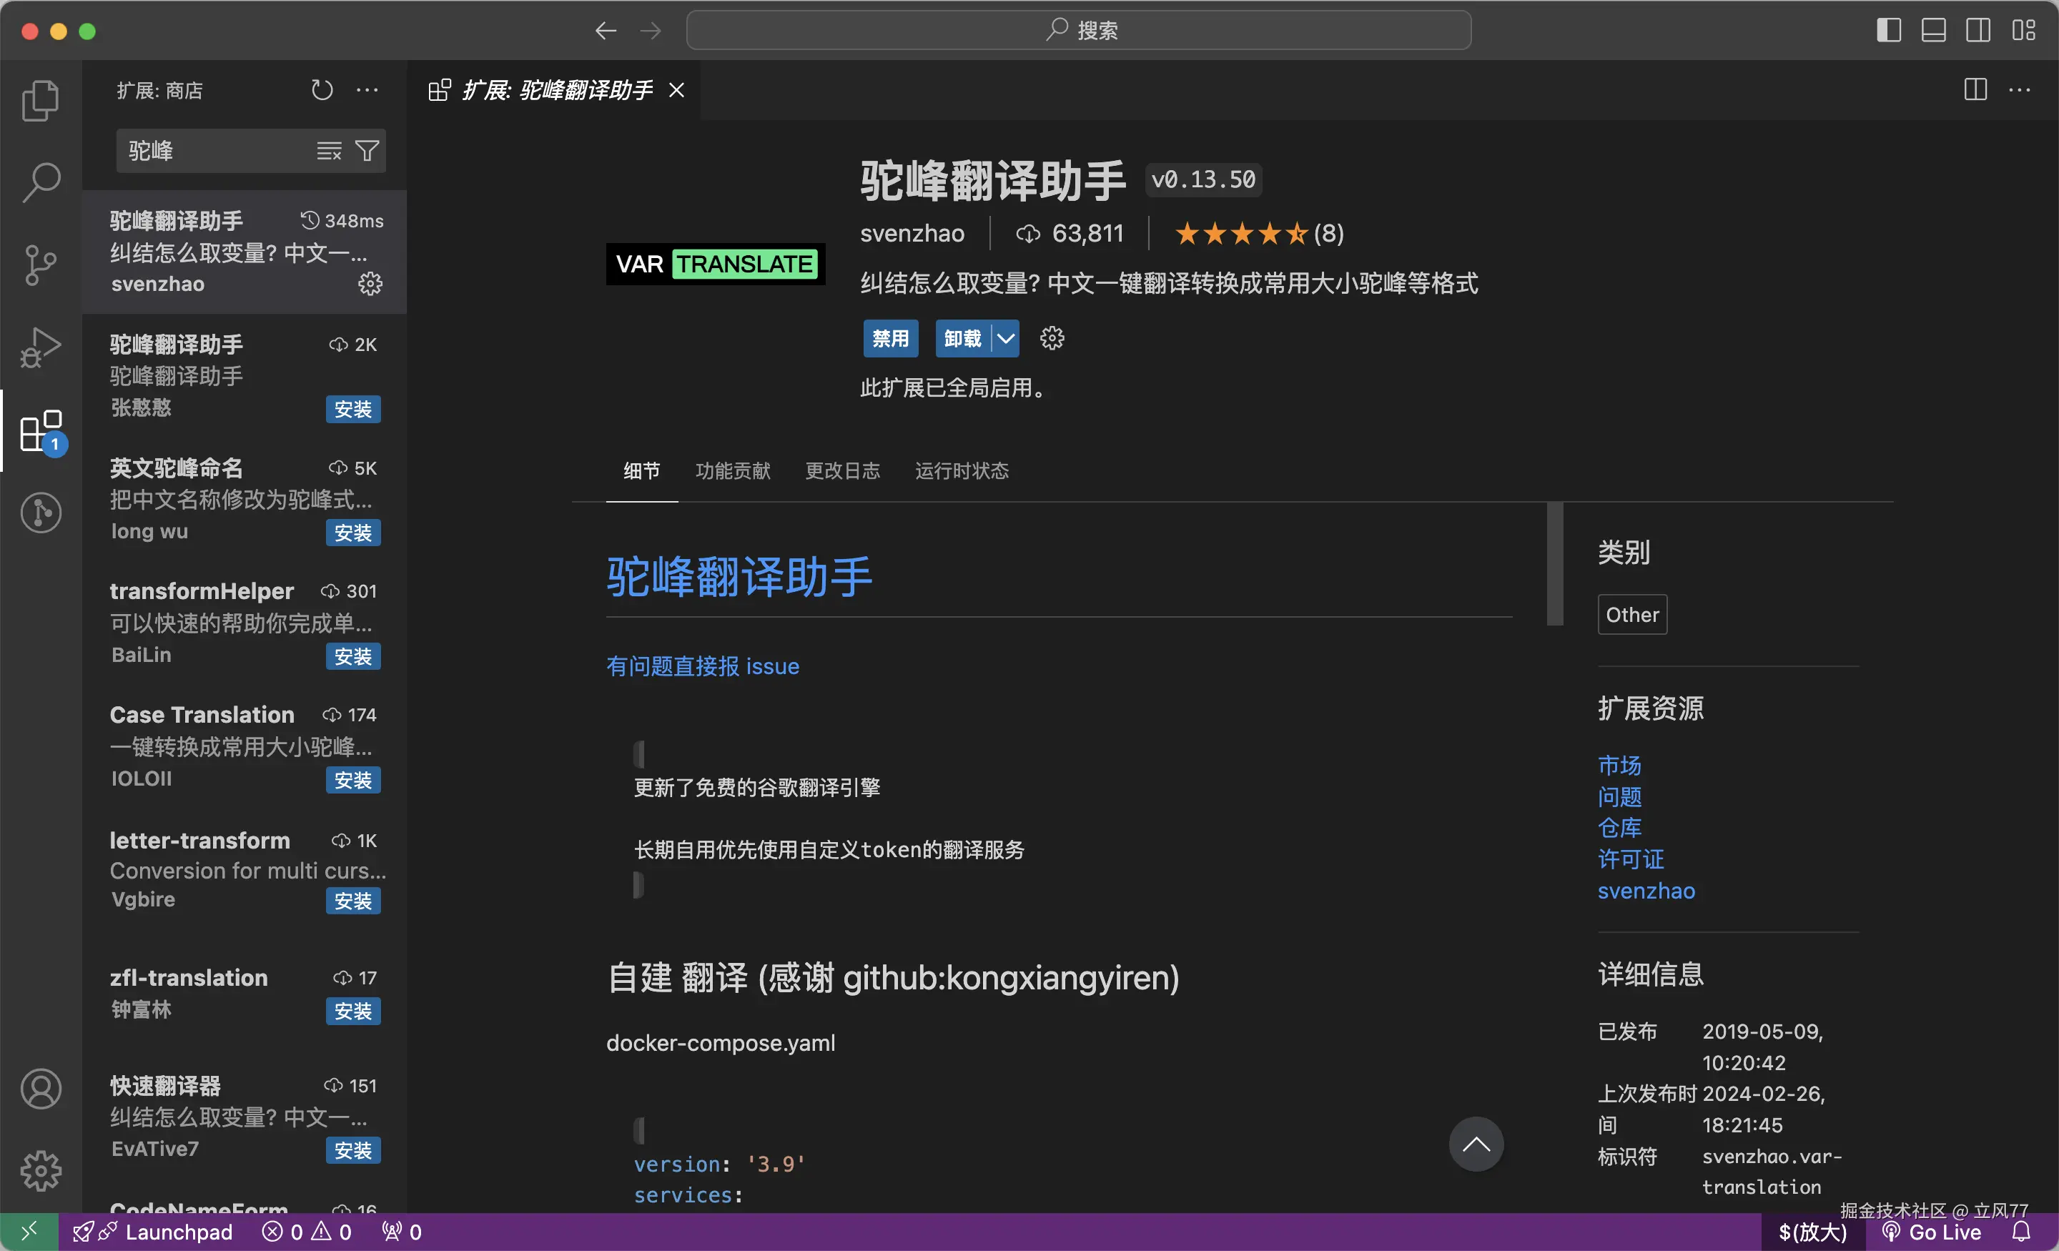Install the 快速翻译器 extension

[352, 1151]
